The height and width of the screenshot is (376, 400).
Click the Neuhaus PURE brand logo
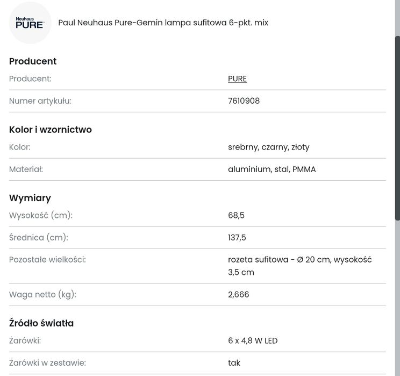[30, 23]
